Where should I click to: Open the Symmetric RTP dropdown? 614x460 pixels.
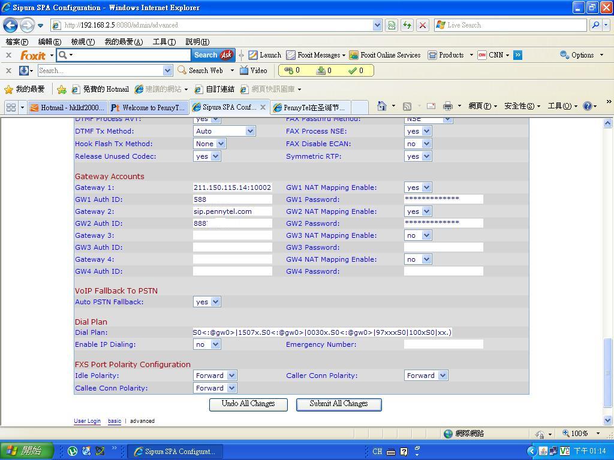(418, 156)
